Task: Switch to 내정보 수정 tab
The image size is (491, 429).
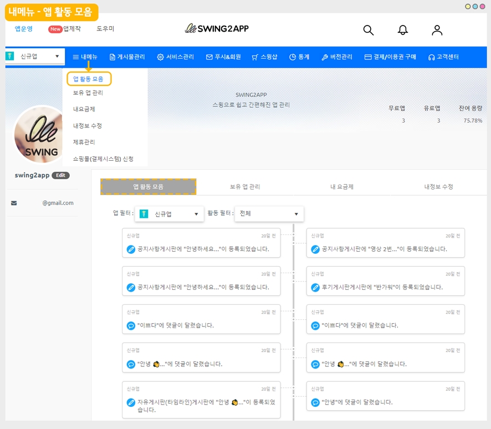Action: tap(438, 187)
